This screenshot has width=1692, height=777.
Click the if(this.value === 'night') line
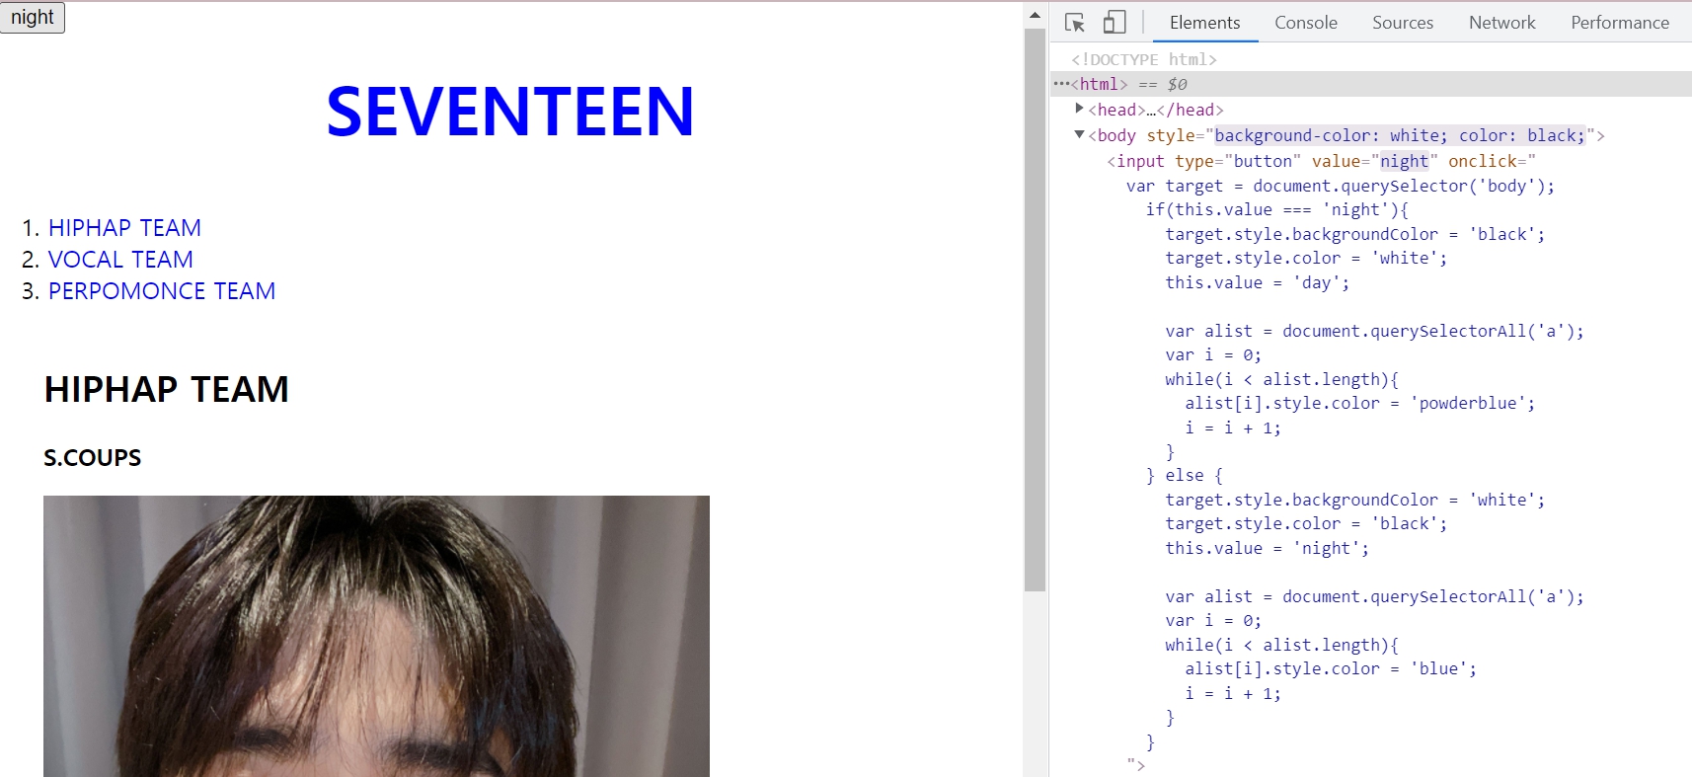[x=1276, y=209]
